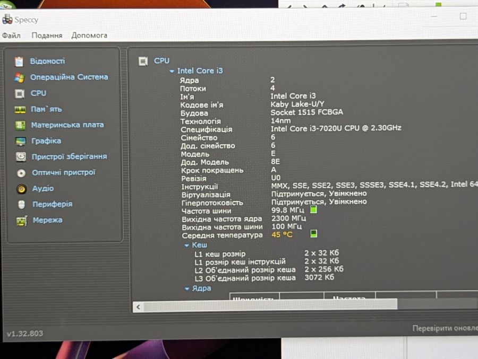
Task: Click the Speccy app icon in the title bar
Action: tap(7, 19)
